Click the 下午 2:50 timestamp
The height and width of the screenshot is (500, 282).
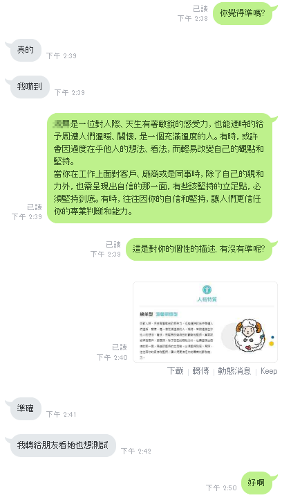[221, 488]
